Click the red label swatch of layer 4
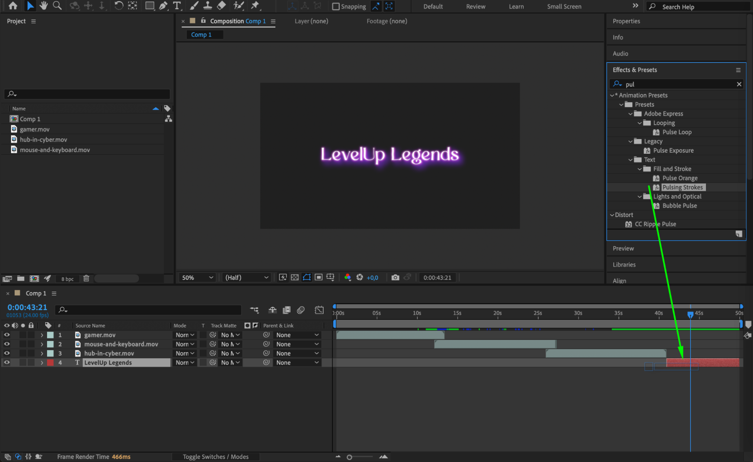This screenshot has height=462, width=753. (x=50, y=363)
